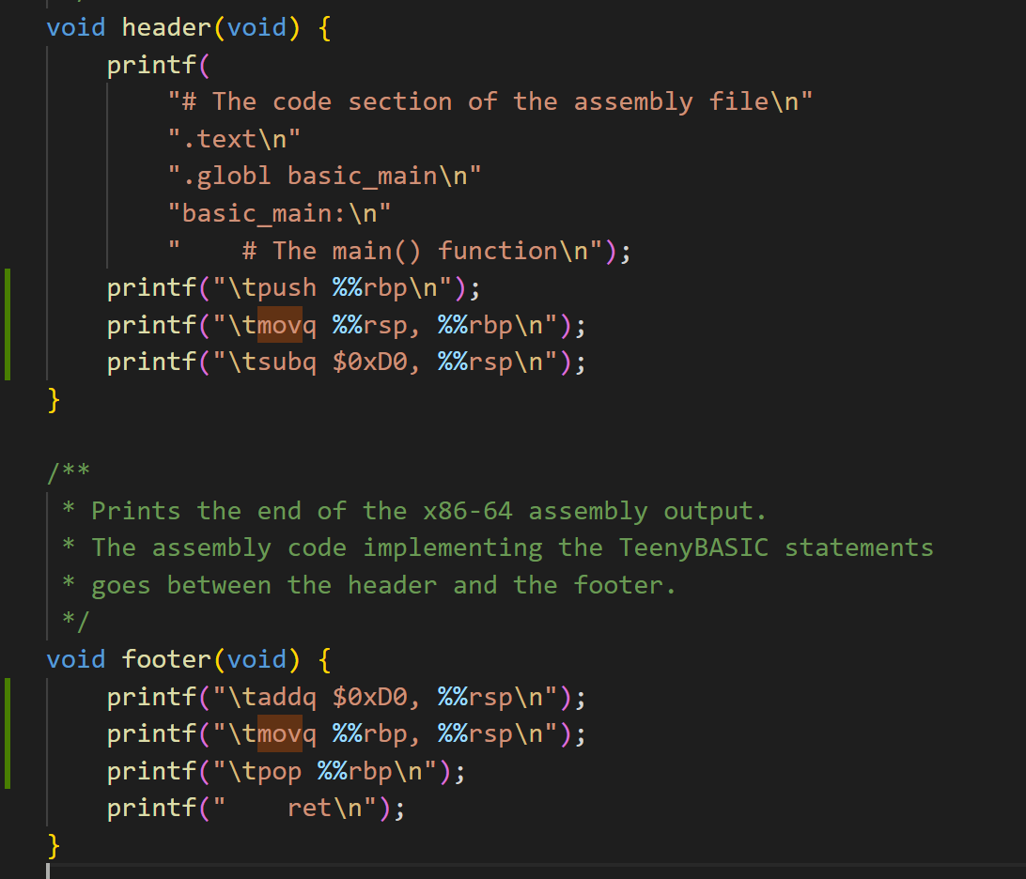Click the header function name
Viewport: 1026px width, 879px height.
166,27
